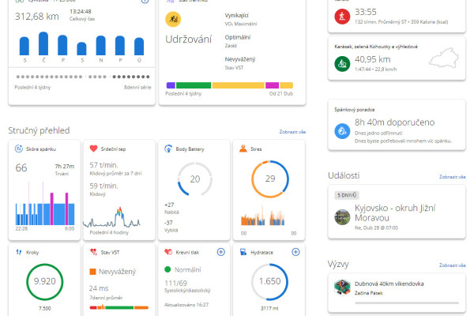This screenshot has width=474, height=316.
Task: Click the 312,68 km total distance
Action: [37, 17]
